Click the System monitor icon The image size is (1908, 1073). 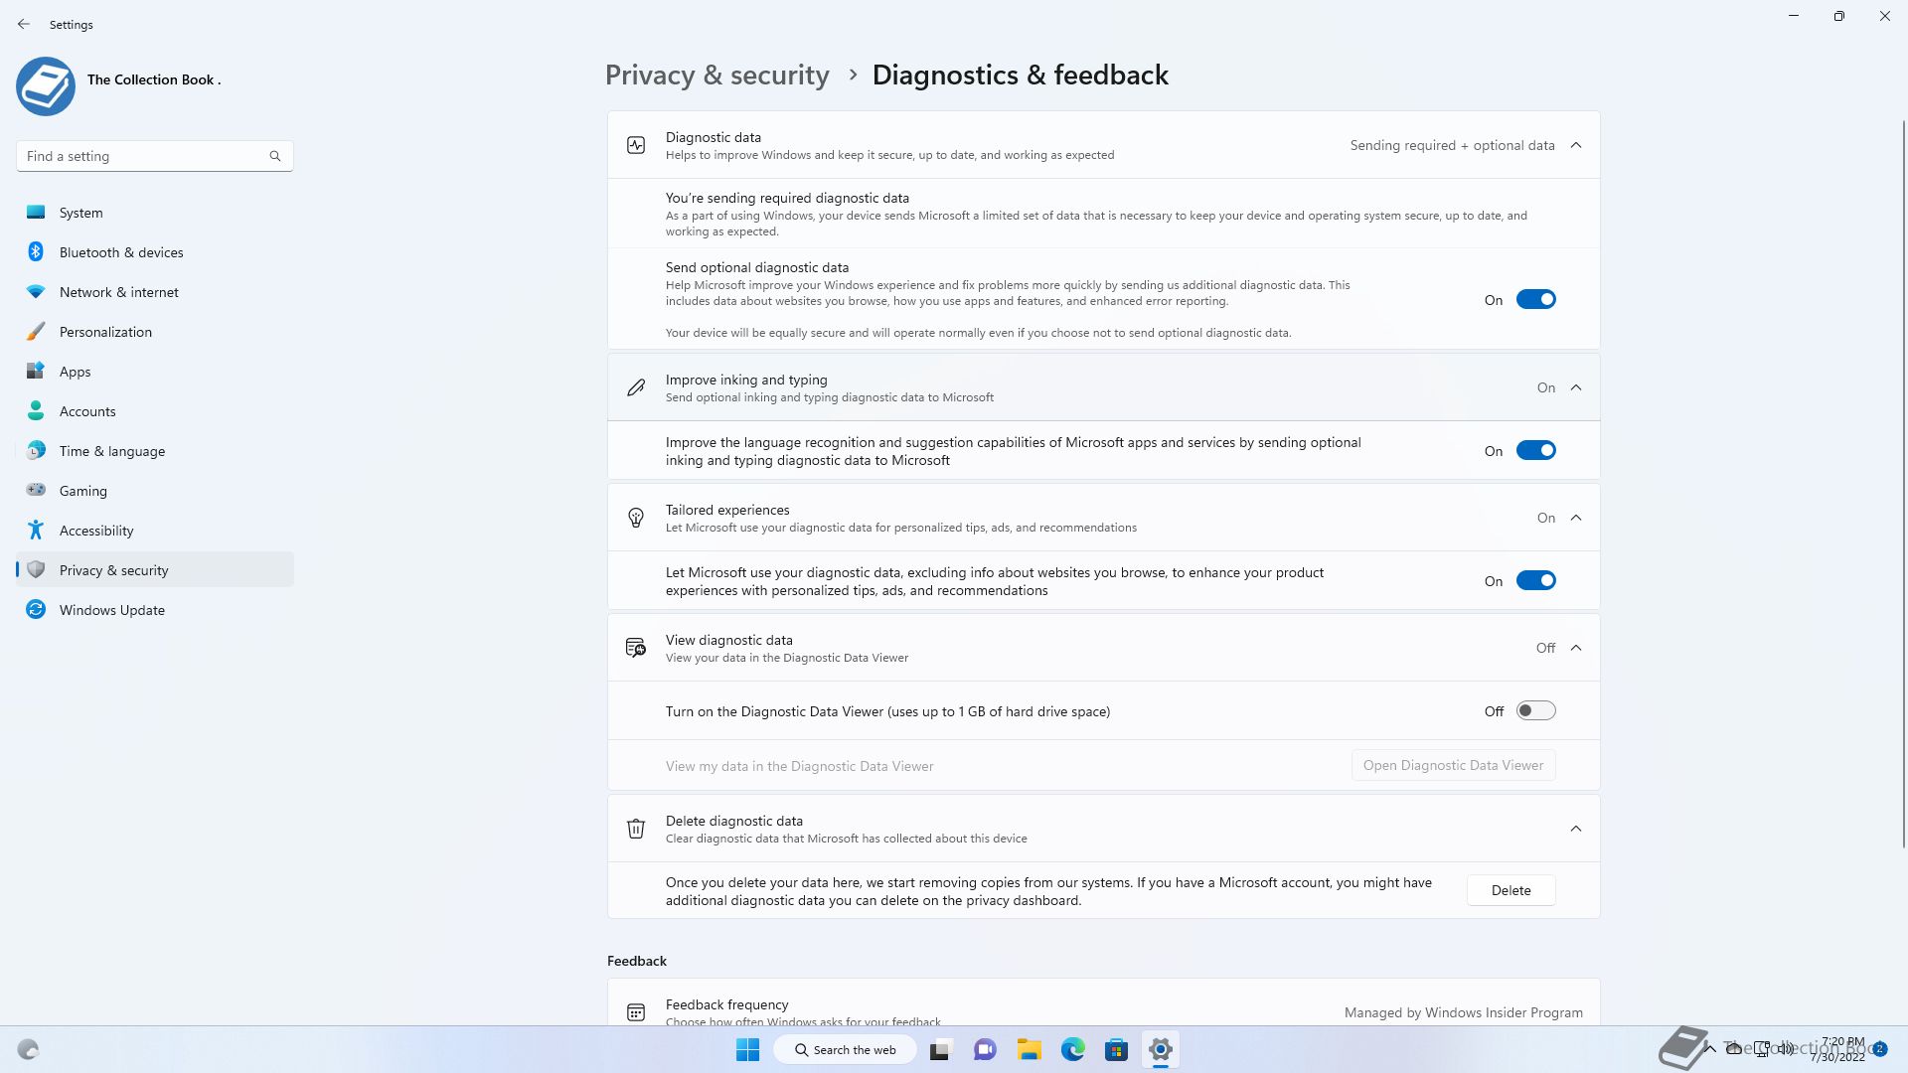click(x=36, y=212)
